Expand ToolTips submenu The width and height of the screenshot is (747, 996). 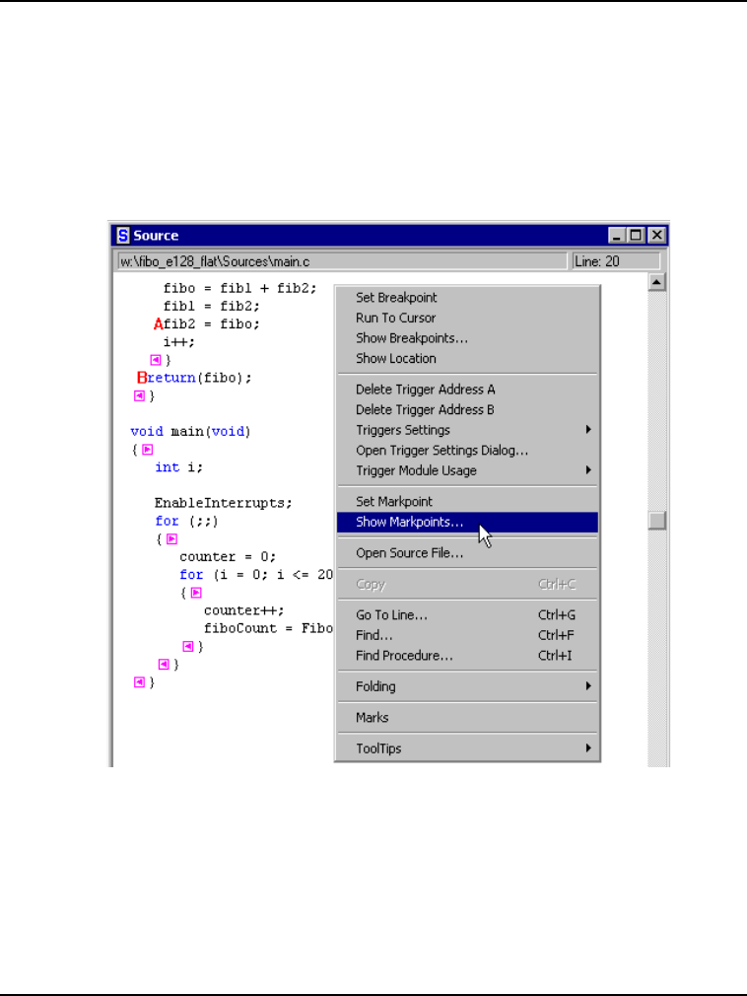point(467,748)
